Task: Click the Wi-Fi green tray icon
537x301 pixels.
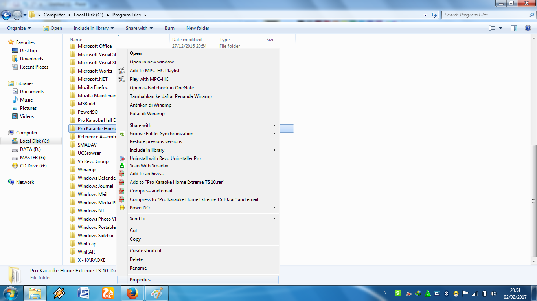Action: pos(398,293)
